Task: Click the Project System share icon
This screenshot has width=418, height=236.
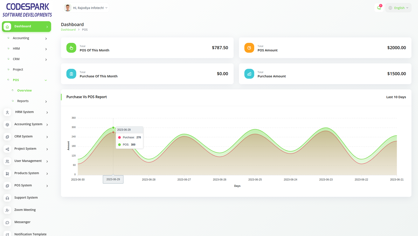Action: point(7,149)
